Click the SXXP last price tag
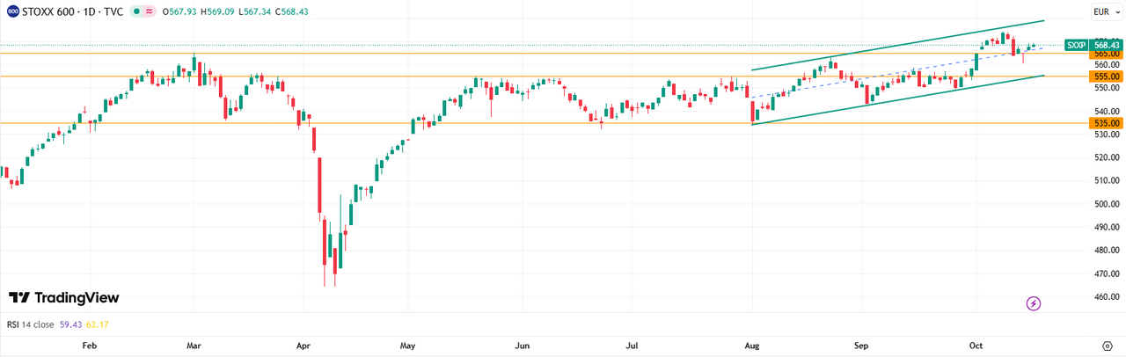This screenshot has width=1126, height=357. (x=1075, y=45)
